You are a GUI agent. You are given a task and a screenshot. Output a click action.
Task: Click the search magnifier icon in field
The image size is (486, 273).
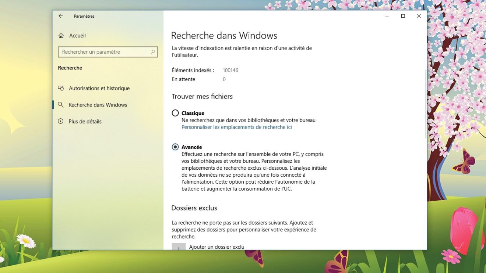153,52
